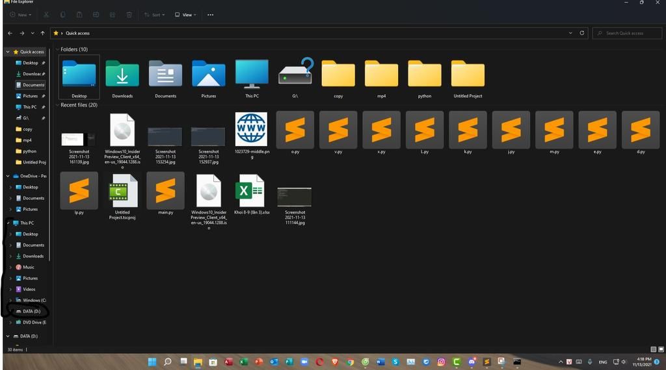Open the o.py Sublime file
Image resolution: width=666 pixels, height=370 pixels.
(x=295, y=130)
